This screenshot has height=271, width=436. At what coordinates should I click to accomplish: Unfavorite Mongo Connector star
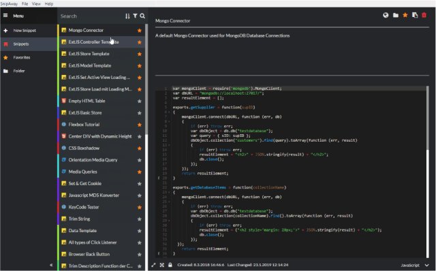140,30
